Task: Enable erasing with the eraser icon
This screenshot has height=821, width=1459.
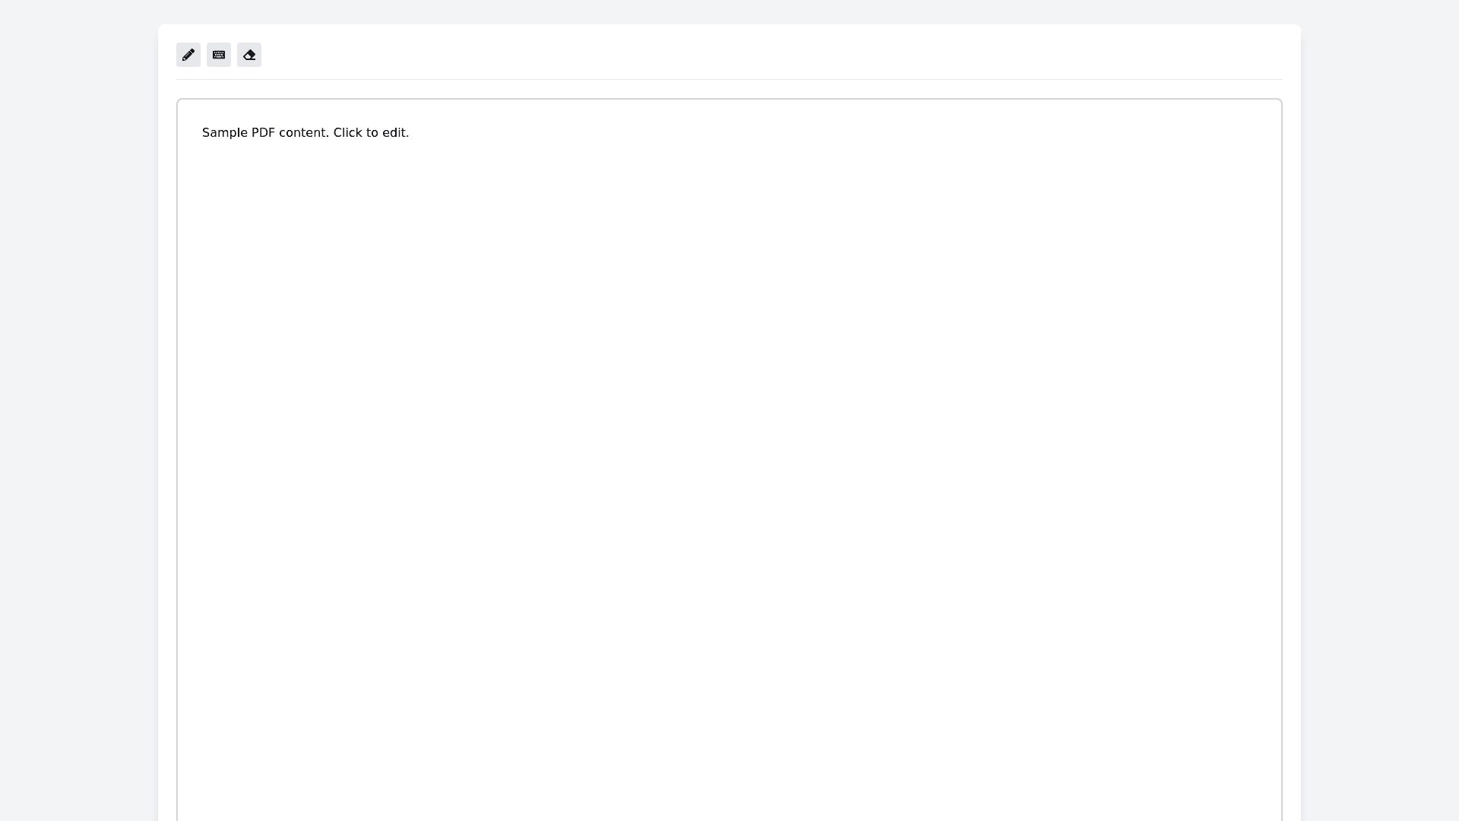Action: [249, 55]
